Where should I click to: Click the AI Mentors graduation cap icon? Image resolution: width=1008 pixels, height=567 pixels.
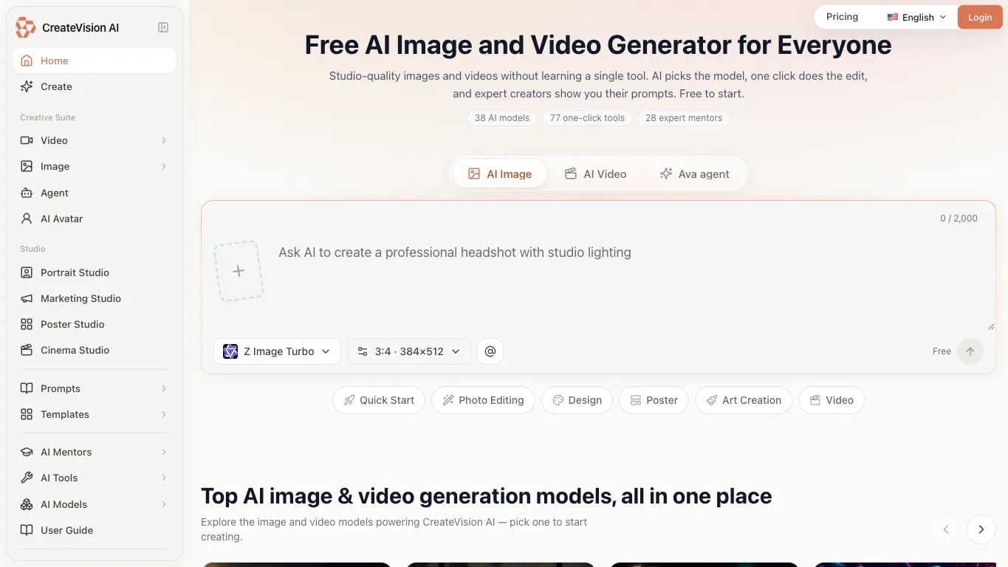(x=27, y=452)
